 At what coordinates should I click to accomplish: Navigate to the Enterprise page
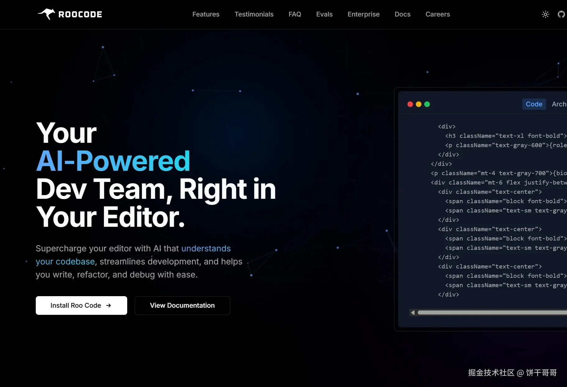[364, 14]
